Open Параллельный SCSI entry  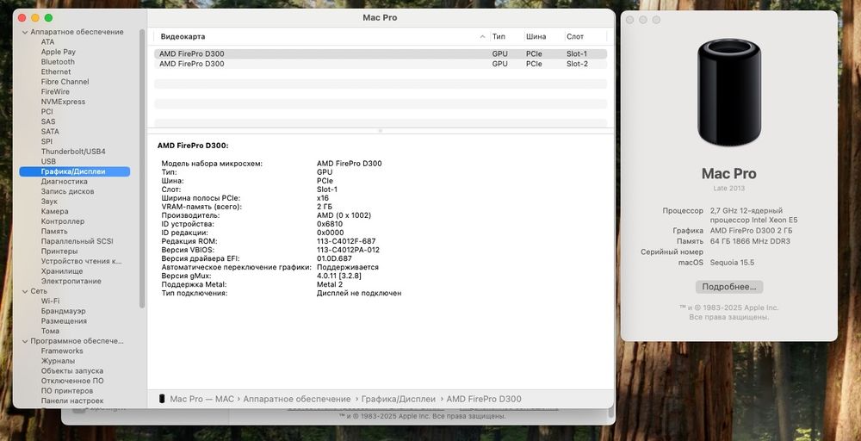77,241
